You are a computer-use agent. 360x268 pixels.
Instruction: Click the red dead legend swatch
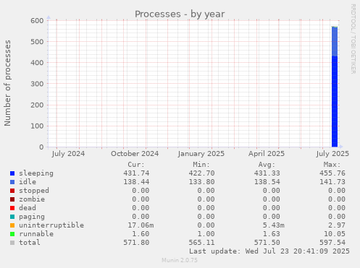[12, 208]
